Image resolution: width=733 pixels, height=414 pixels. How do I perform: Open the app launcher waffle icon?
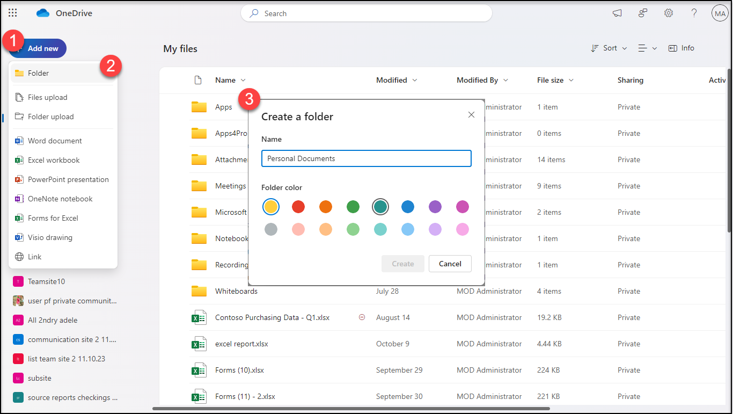(x=13, y=13)
